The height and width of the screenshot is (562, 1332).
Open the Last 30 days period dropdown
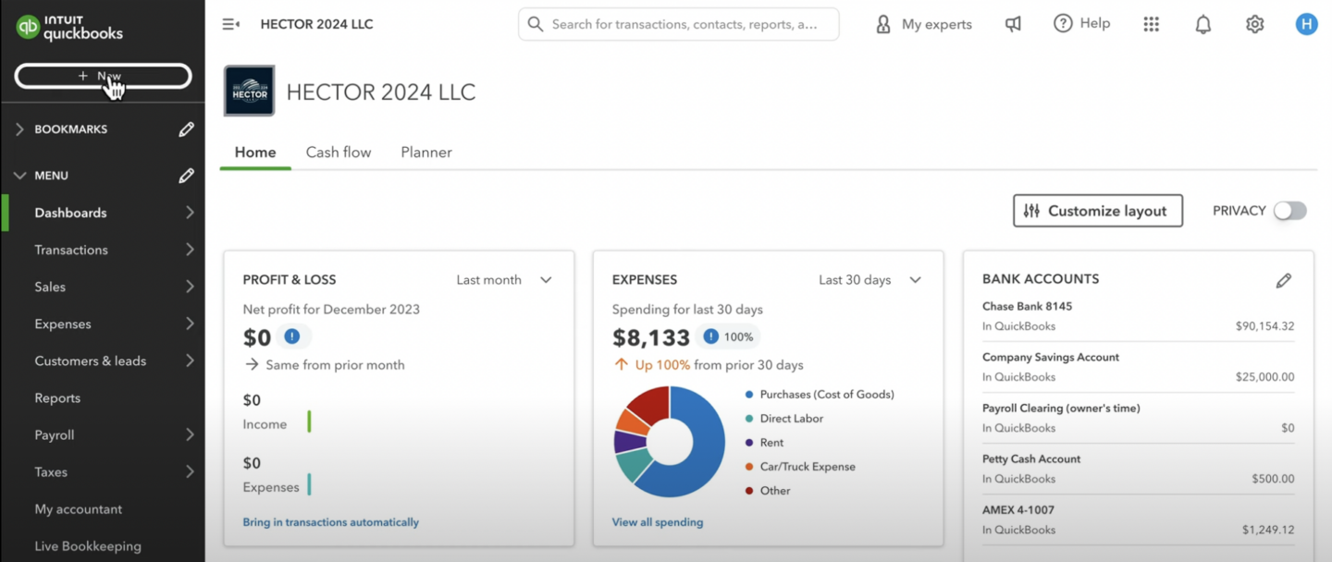click(870, 280)
